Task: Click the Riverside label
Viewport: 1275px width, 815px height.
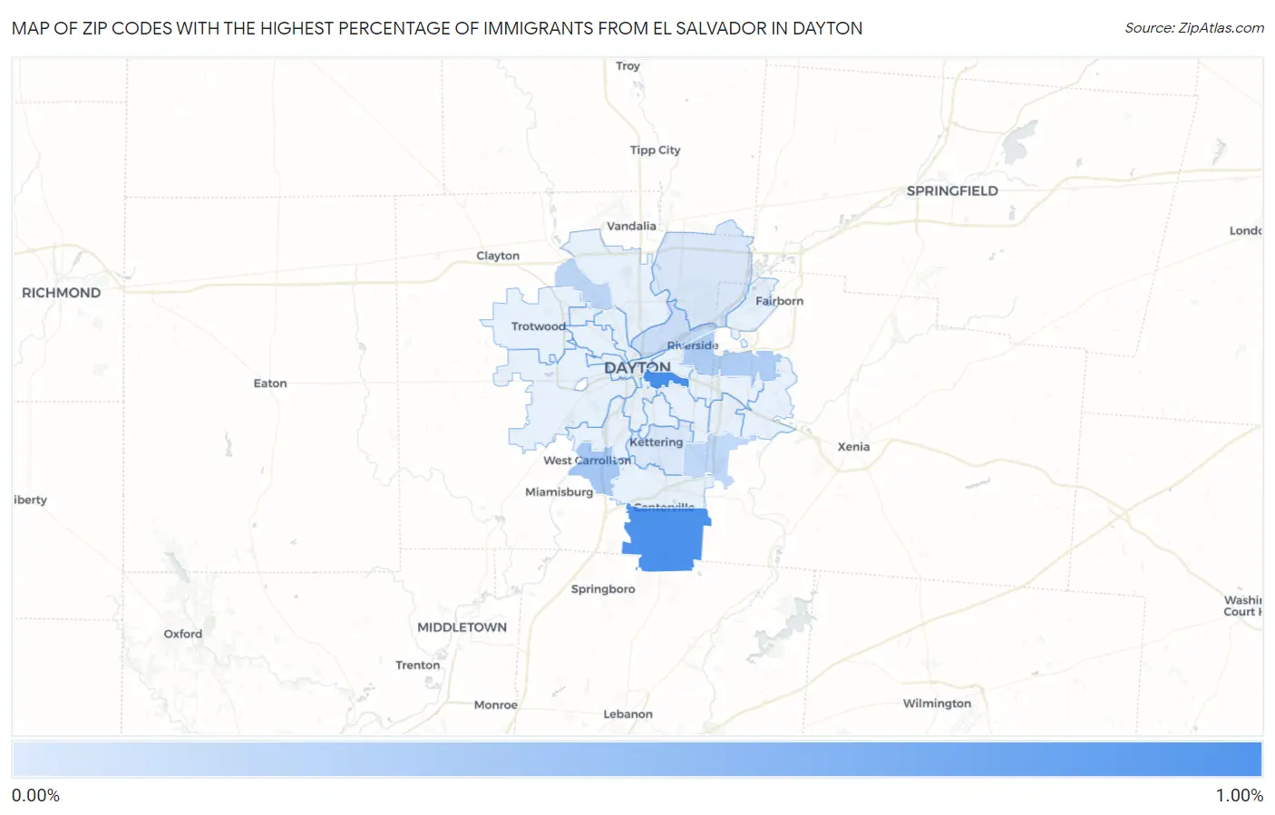Action: point(693,345)
